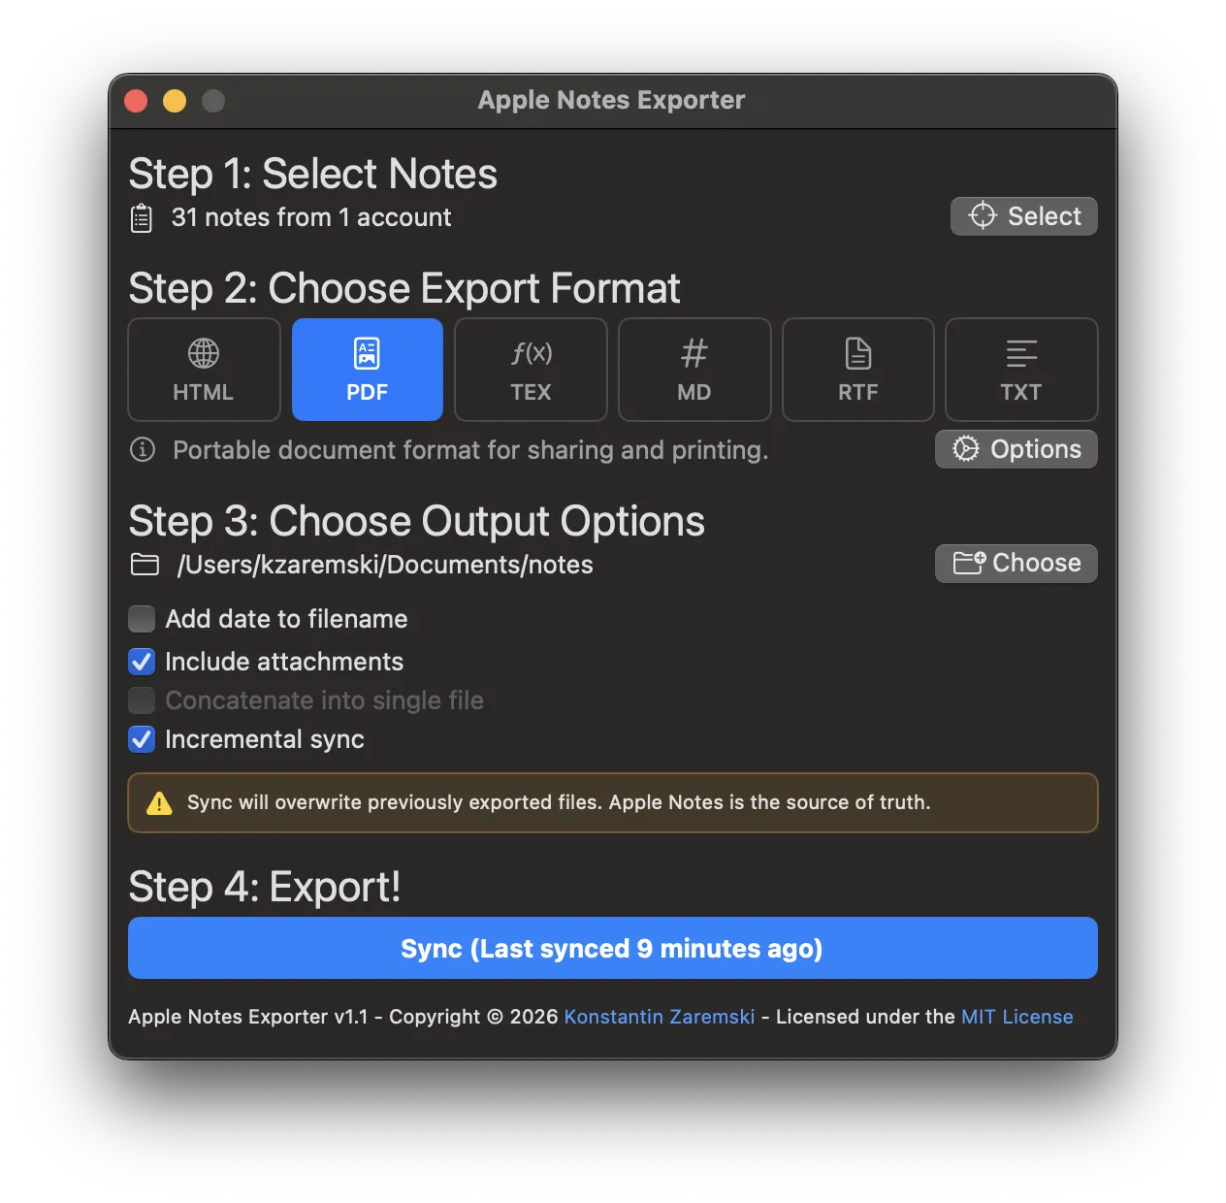
Task: Click the folder icon beside the output path
Action: [x=145, y=564]
